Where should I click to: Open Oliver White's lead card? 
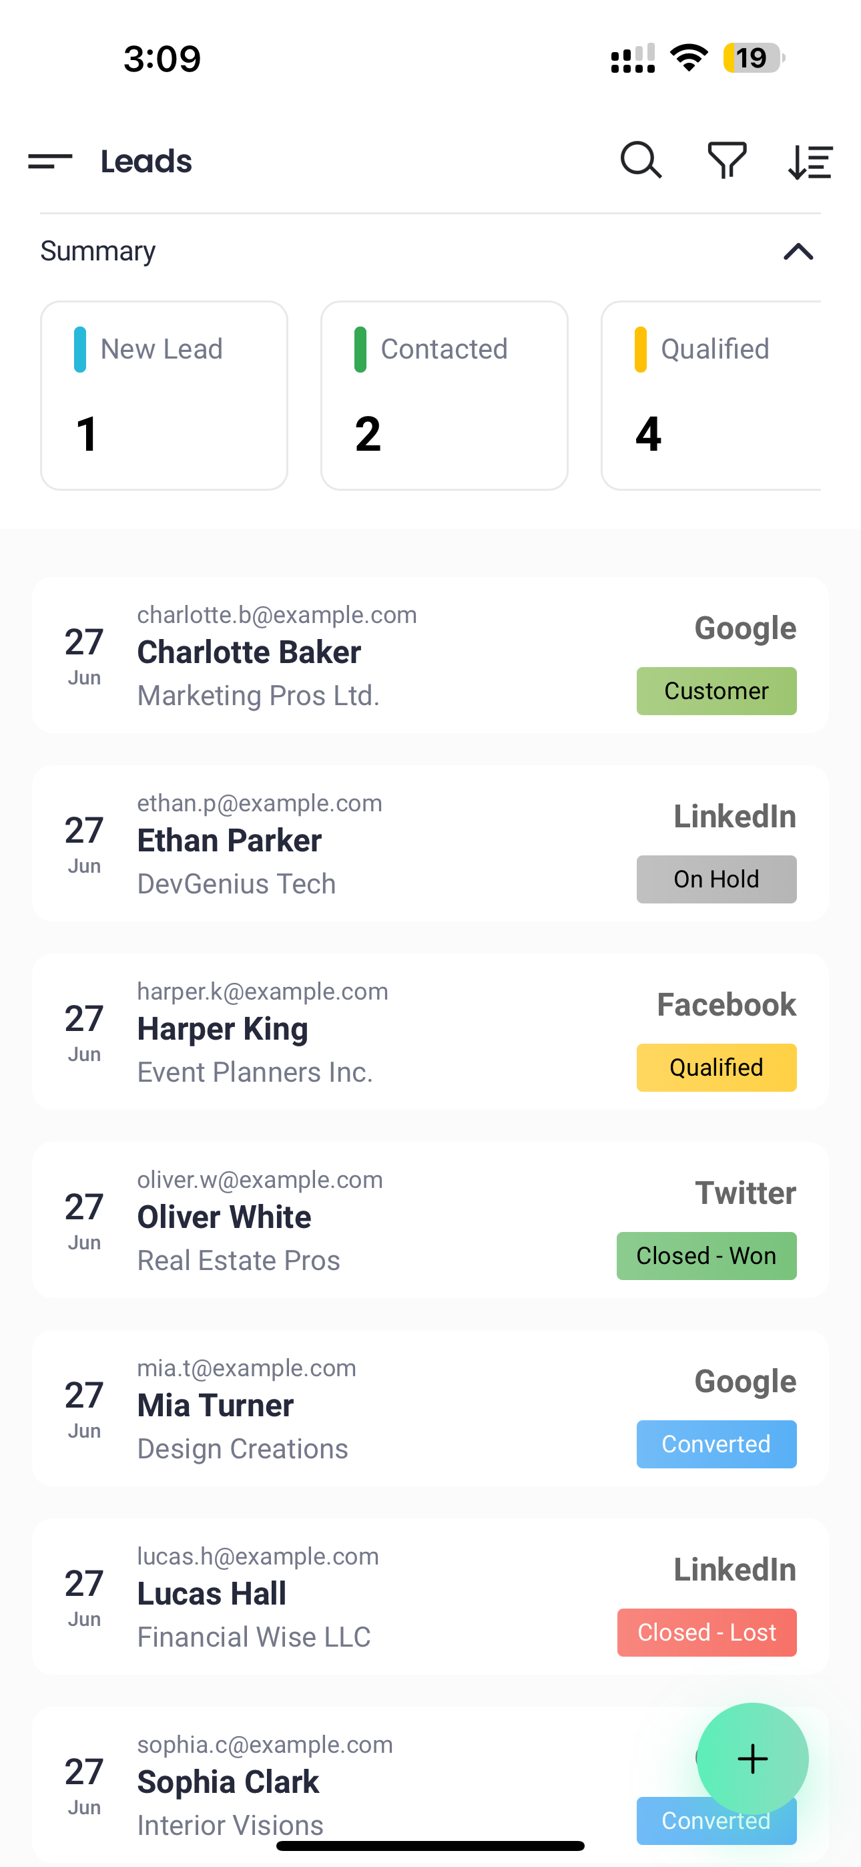[x=326, y=1220]
